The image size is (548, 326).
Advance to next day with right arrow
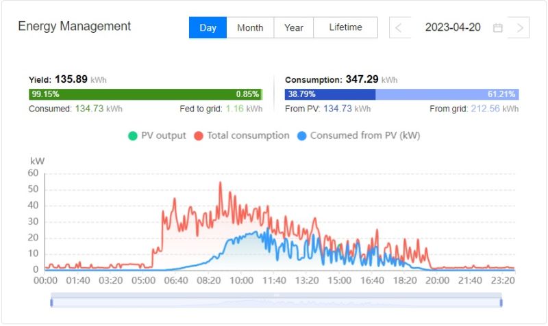point(520,28)
